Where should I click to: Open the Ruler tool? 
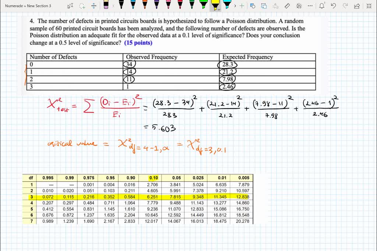(286, 6)
